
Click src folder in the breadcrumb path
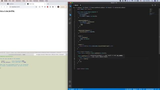[74, 7]
